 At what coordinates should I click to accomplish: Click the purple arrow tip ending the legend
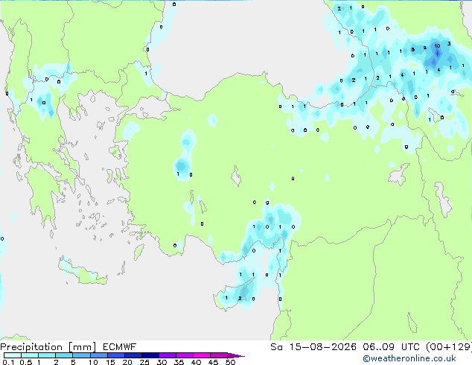pyautogui.click(x=236, y=355)
